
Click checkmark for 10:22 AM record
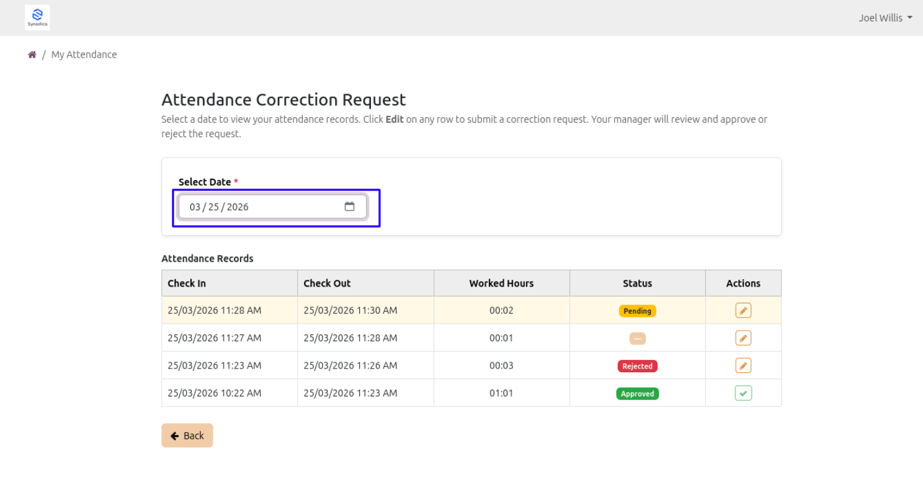point(743,393)
